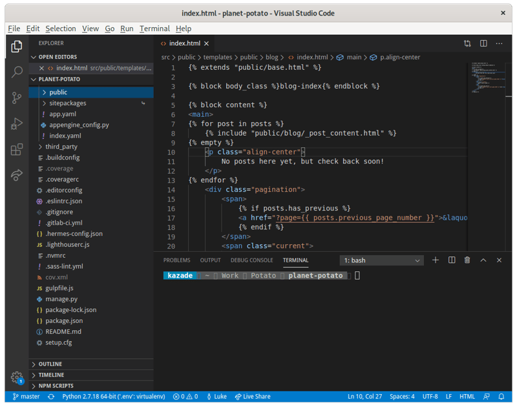Change language mode HTML
Viewport: 517px width, 407px height.
point(467,397)
